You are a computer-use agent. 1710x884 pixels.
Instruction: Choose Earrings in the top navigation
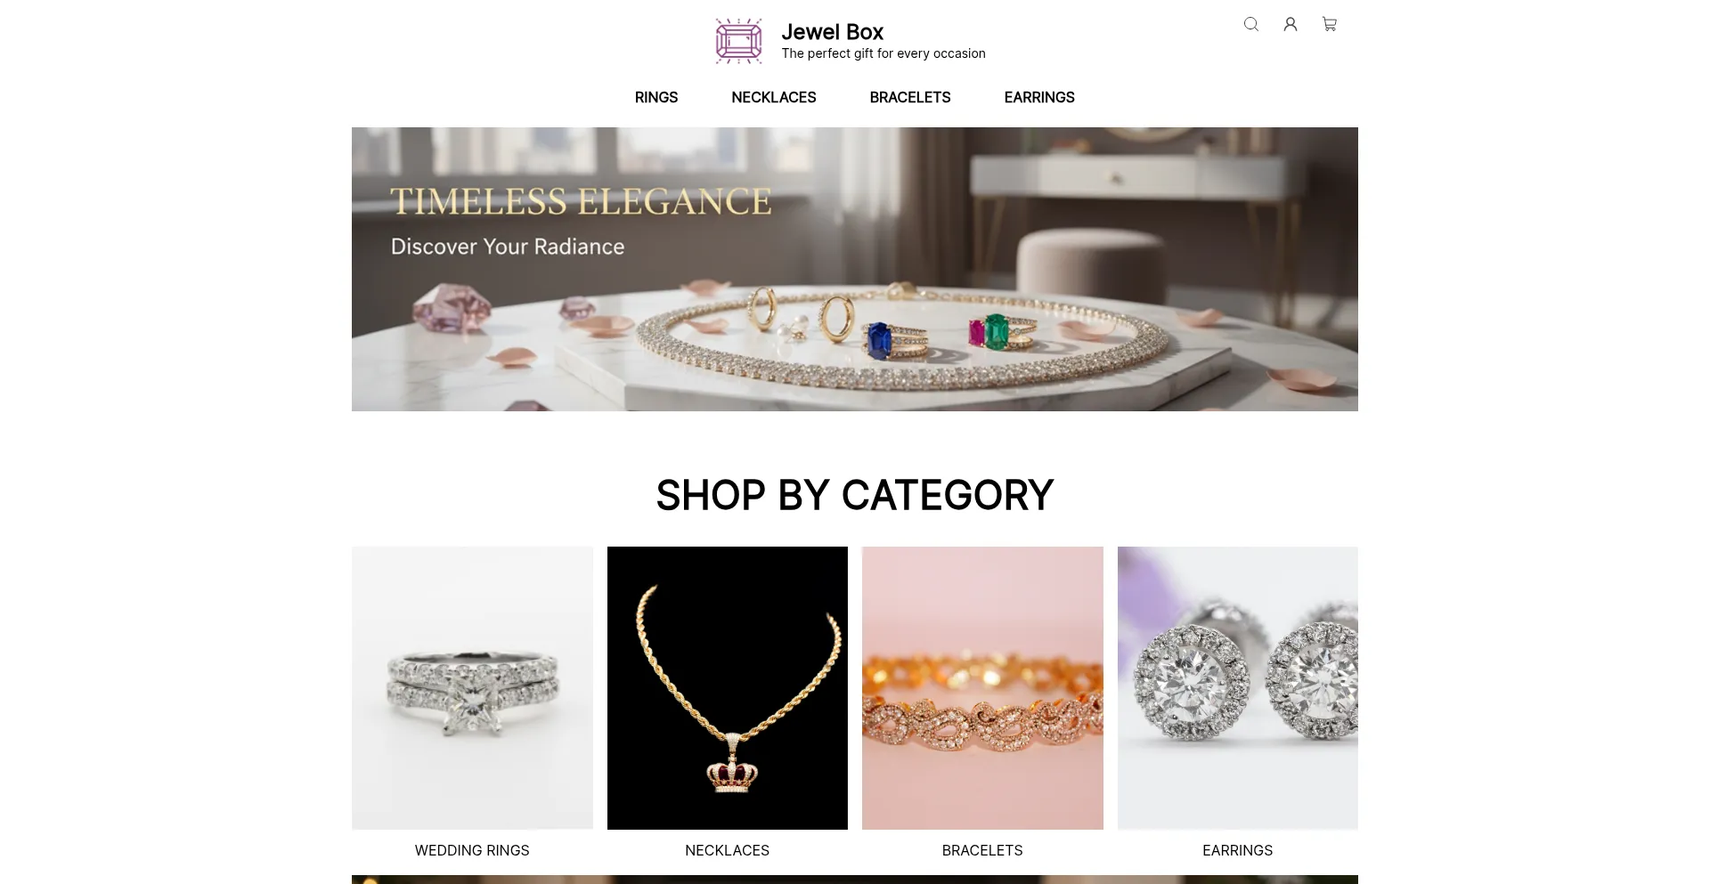(1039, 97)
